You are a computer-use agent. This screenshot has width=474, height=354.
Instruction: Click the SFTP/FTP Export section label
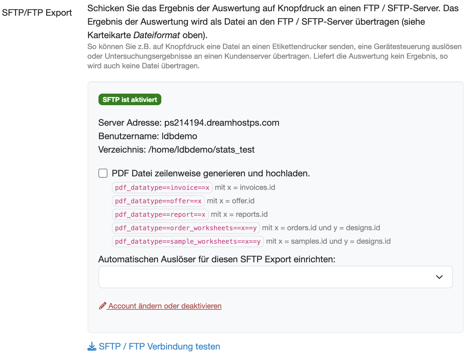[37, 13]
